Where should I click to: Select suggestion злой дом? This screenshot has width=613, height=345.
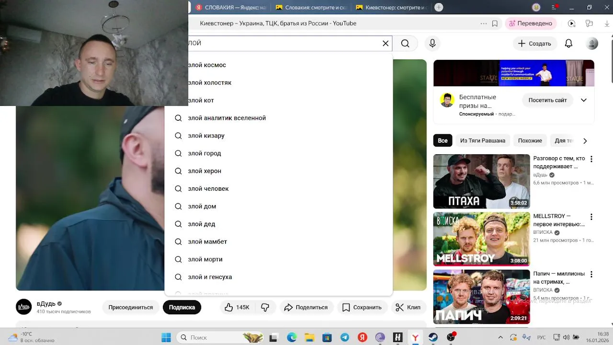[x=279, y=207]
